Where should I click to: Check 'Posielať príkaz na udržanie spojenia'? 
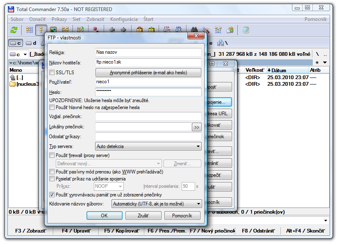52,179
